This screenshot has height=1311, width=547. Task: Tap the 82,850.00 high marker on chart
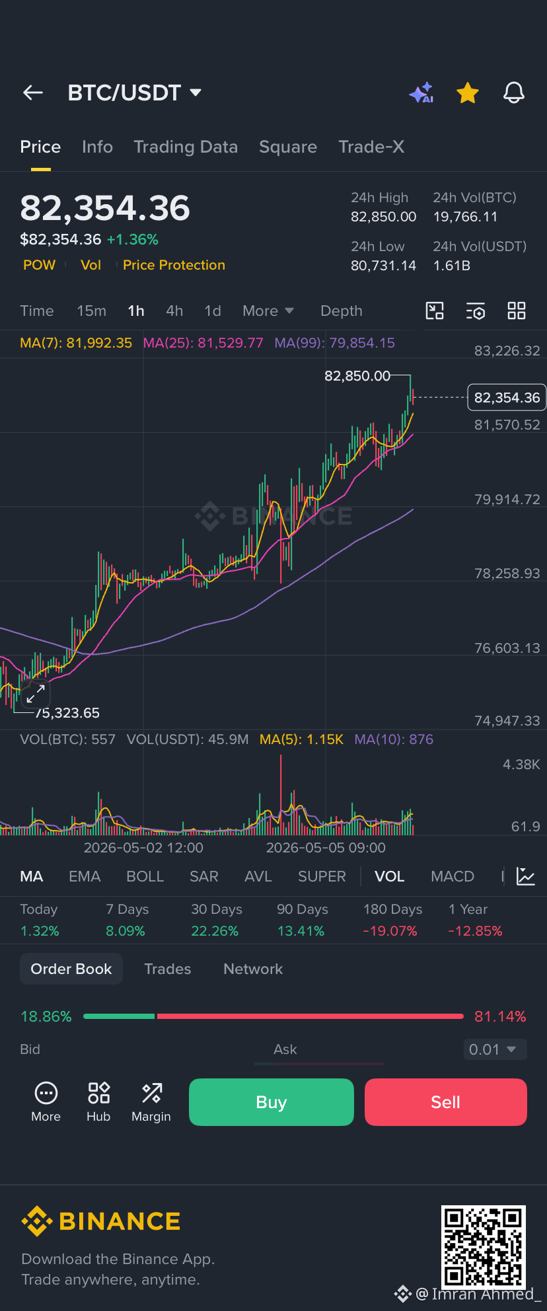357,376
